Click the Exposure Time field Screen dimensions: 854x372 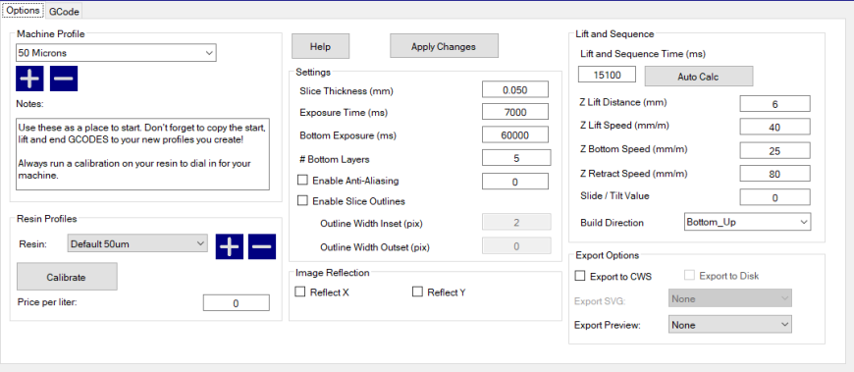[x=515, y=112]
